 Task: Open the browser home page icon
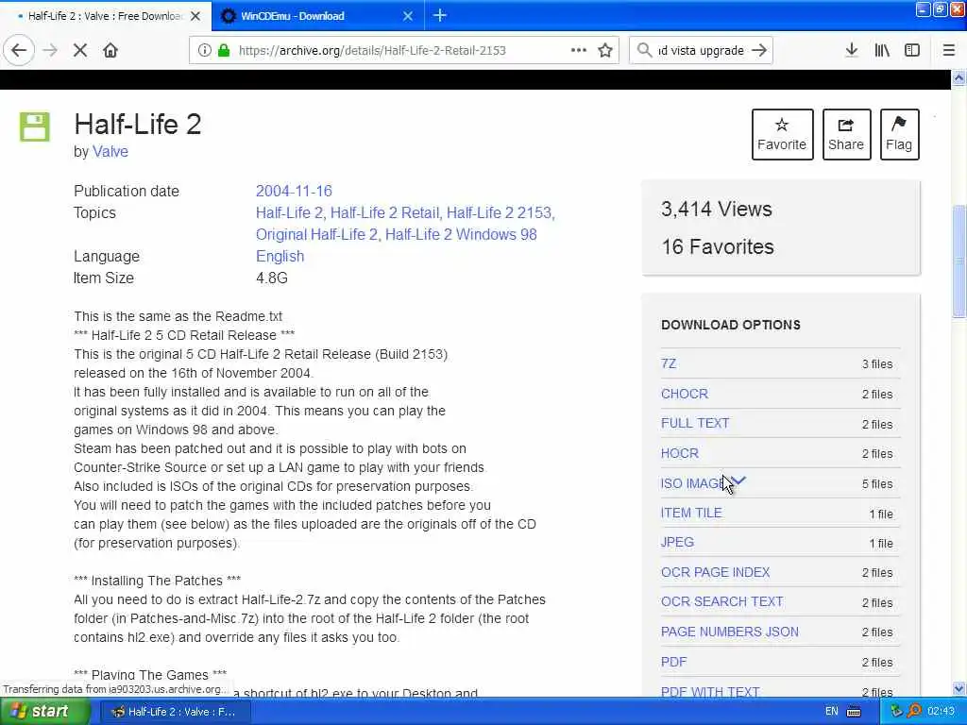(x=110, y=50)
